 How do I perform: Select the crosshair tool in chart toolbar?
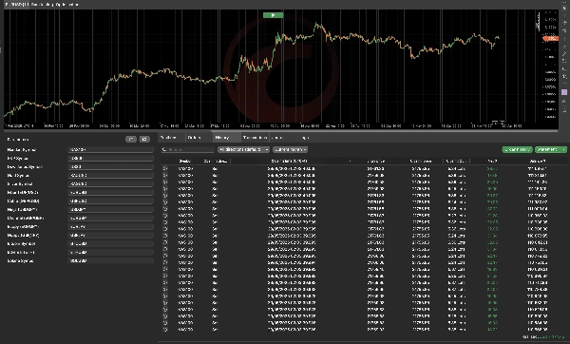(x=564, y=15)
